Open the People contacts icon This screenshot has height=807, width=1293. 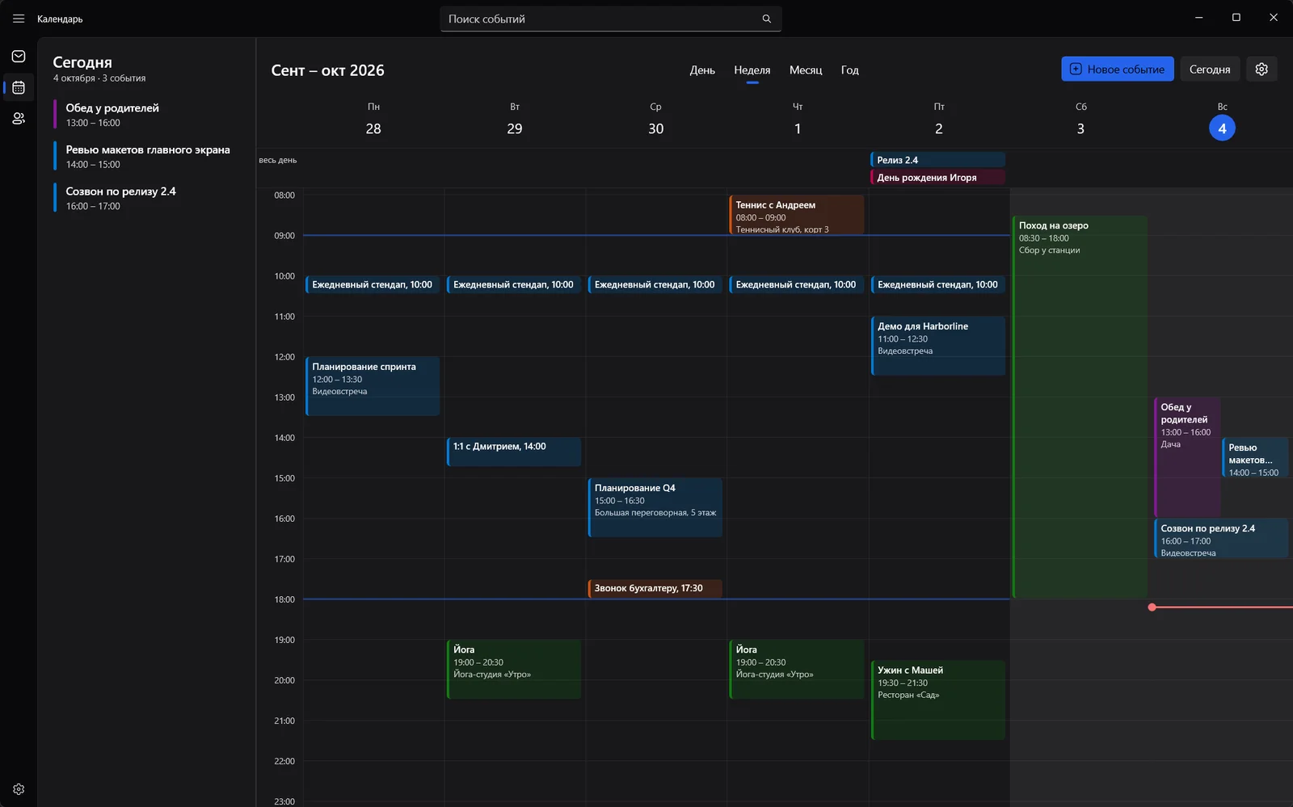coord(19,119)
